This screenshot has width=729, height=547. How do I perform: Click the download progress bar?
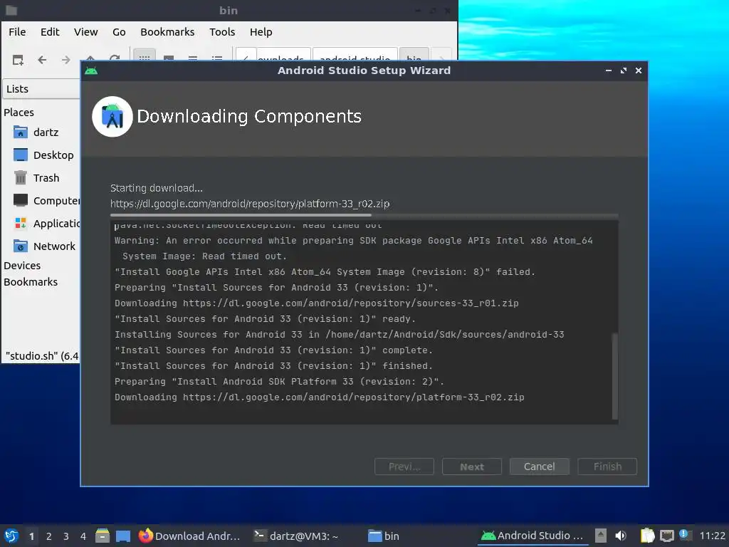point(364,215)
